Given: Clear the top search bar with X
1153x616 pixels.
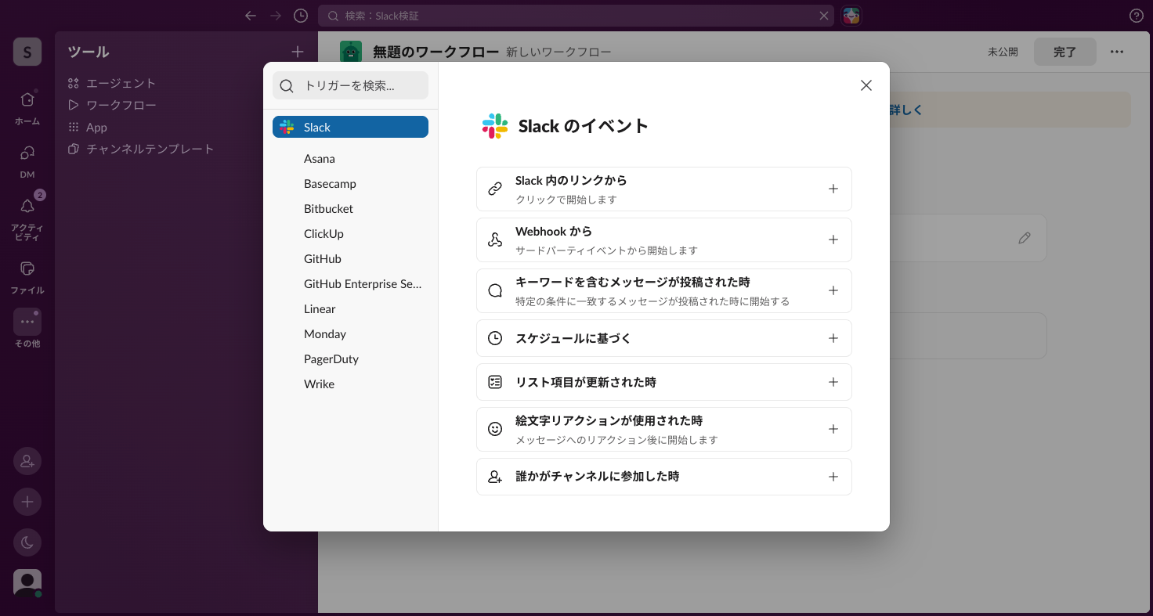Looking at the screenshot, I should tap(824, 16).
